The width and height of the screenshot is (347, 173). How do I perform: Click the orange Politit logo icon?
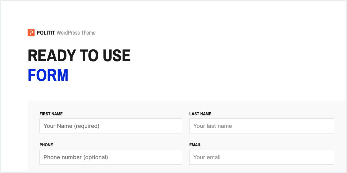(x=31, y=33)
